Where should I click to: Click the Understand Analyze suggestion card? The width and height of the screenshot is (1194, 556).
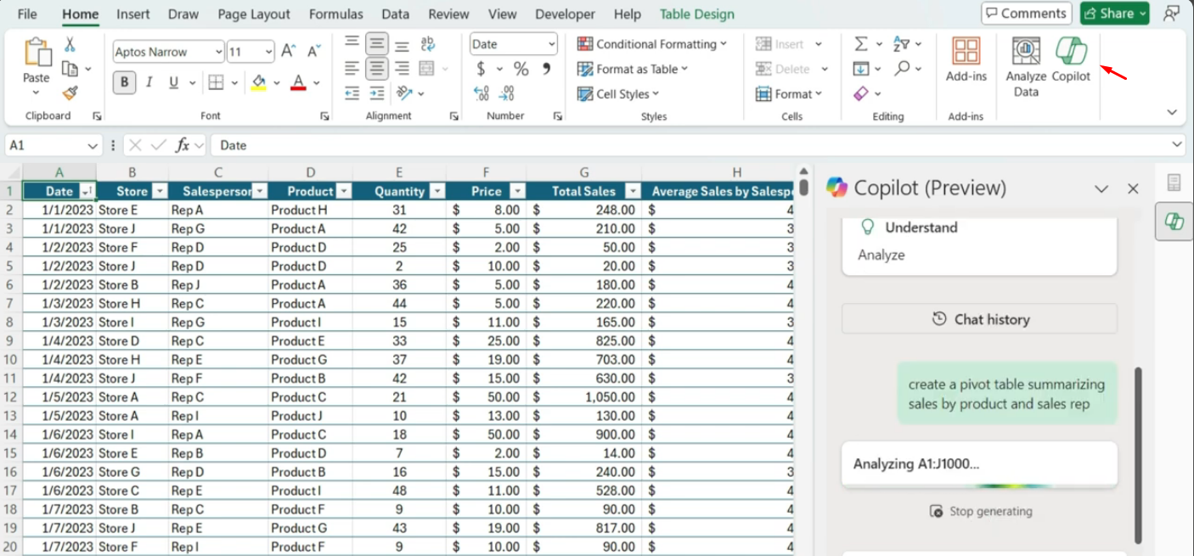[979, 244]
